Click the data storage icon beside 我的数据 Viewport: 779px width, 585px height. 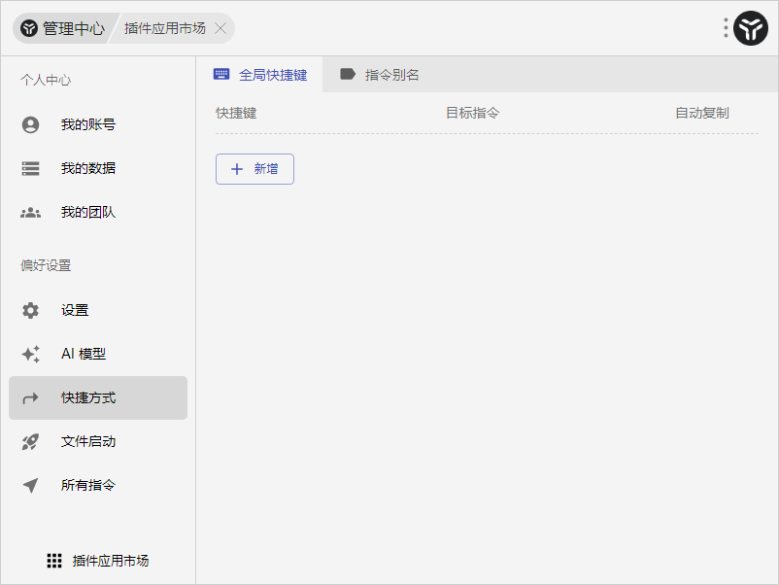31,168
